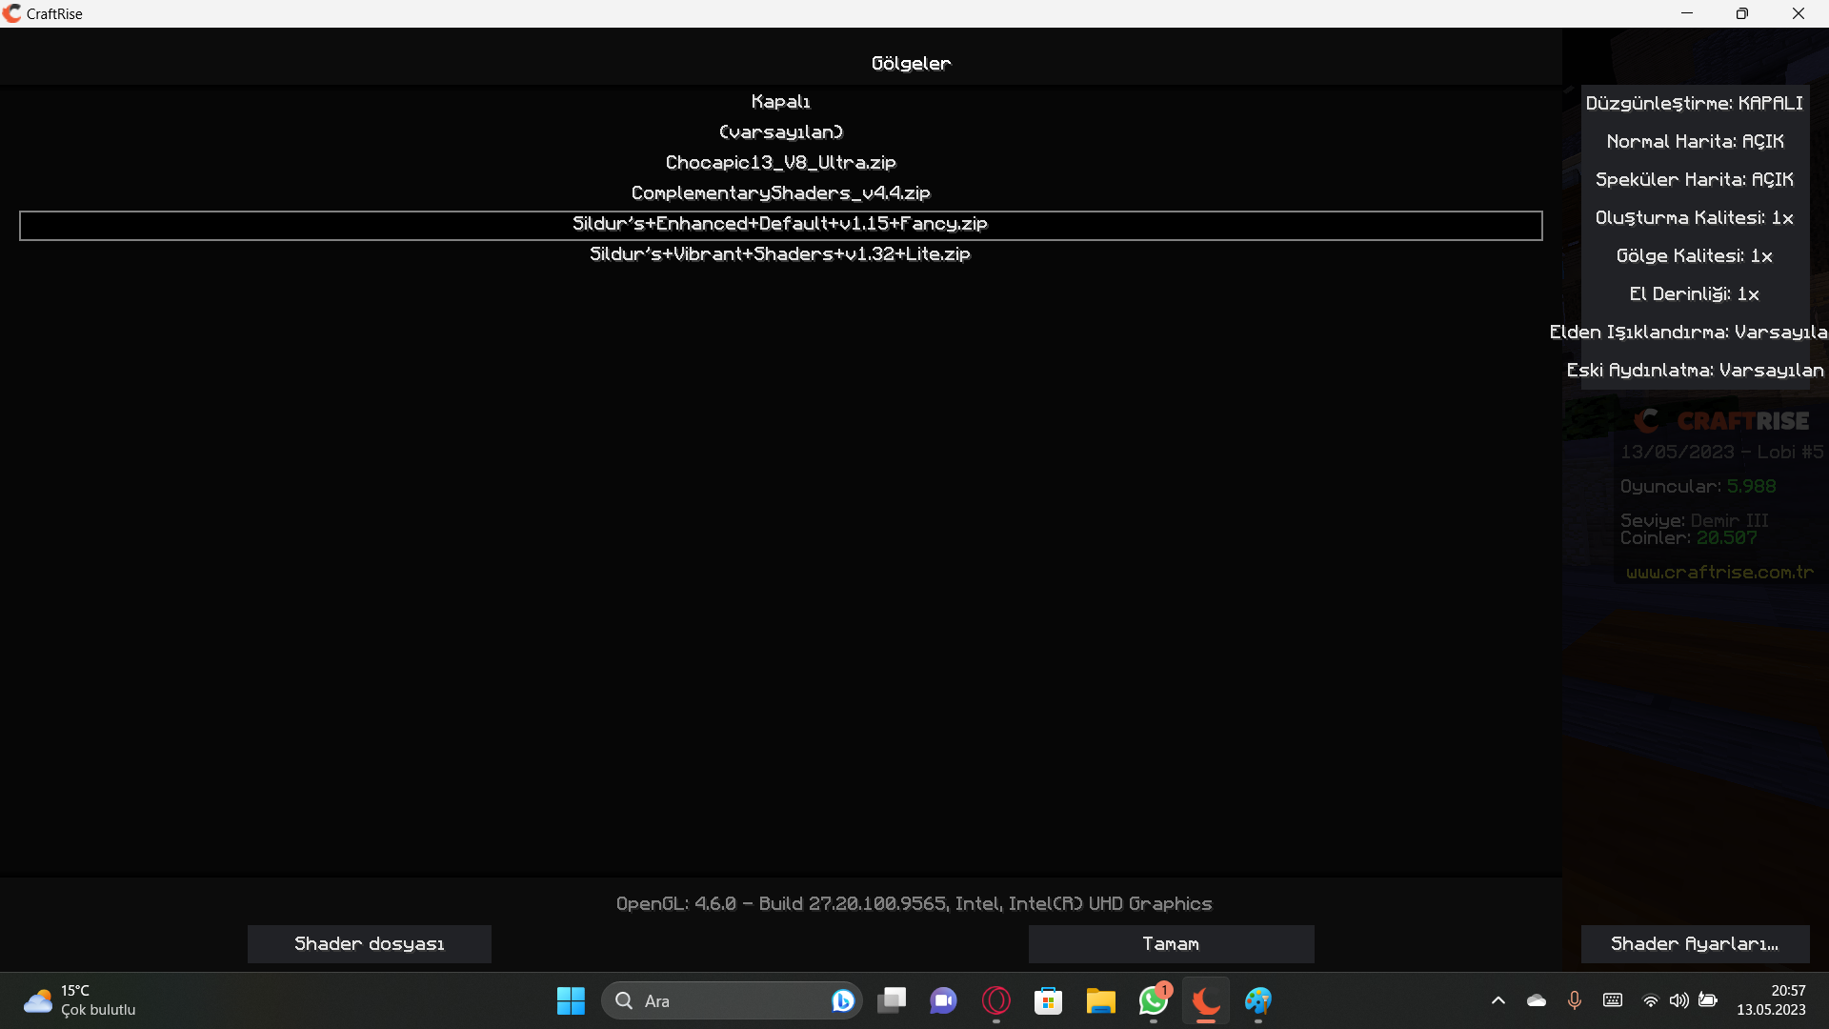
Task: Toggle Speküler Harita: AÇIK setting
Action: pos(1695,179)
